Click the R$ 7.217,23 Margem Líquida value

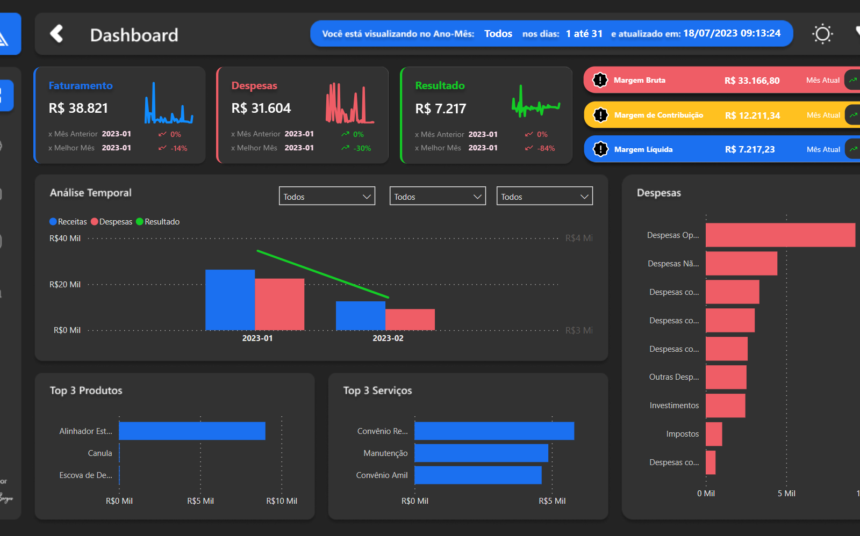coord(750,149)
